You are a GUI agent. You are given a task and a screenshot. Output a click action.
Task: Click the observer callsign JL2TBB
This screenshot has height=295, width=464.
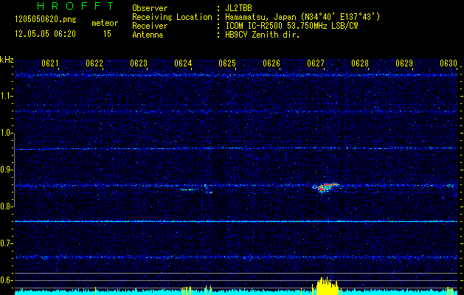(x=240, y=7)
